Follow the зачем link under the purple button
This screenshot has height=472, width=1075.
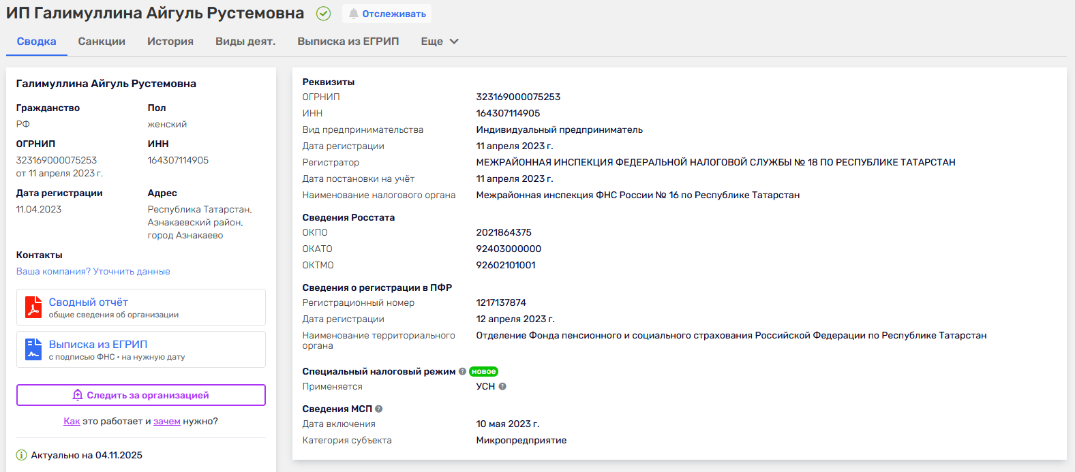(x=167, y=421)
